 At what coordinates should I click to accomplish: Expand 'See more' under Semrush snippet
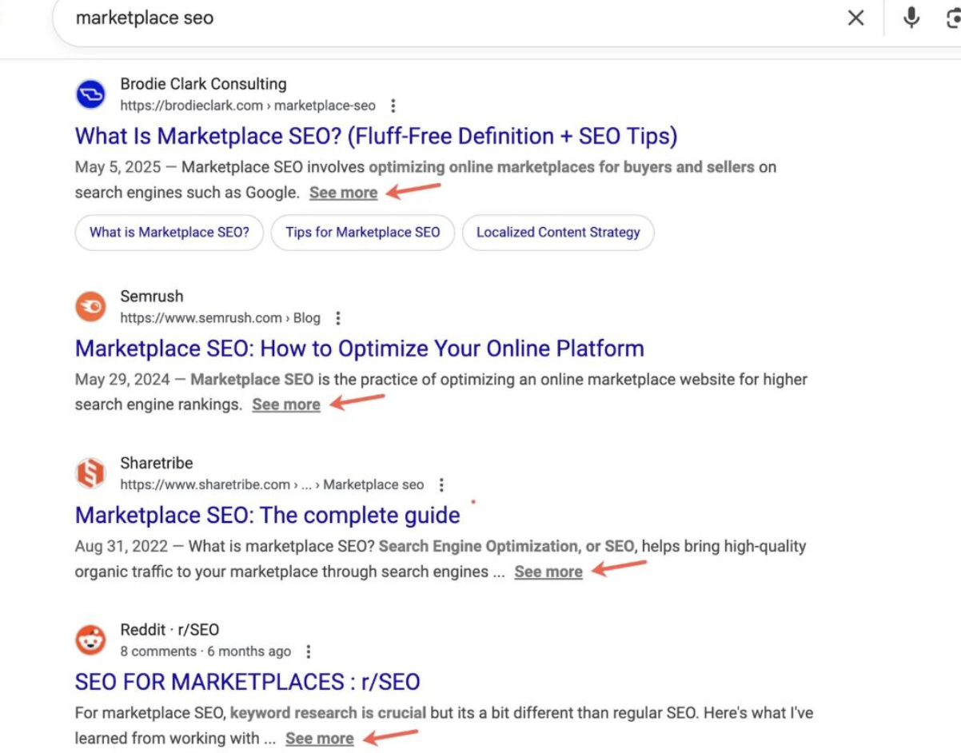click(286, 404)
